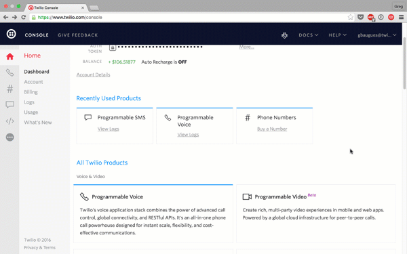Screen dimensions: 407x254
Task: Select Usage in the sidebar menu
Action: click(31, 112)
